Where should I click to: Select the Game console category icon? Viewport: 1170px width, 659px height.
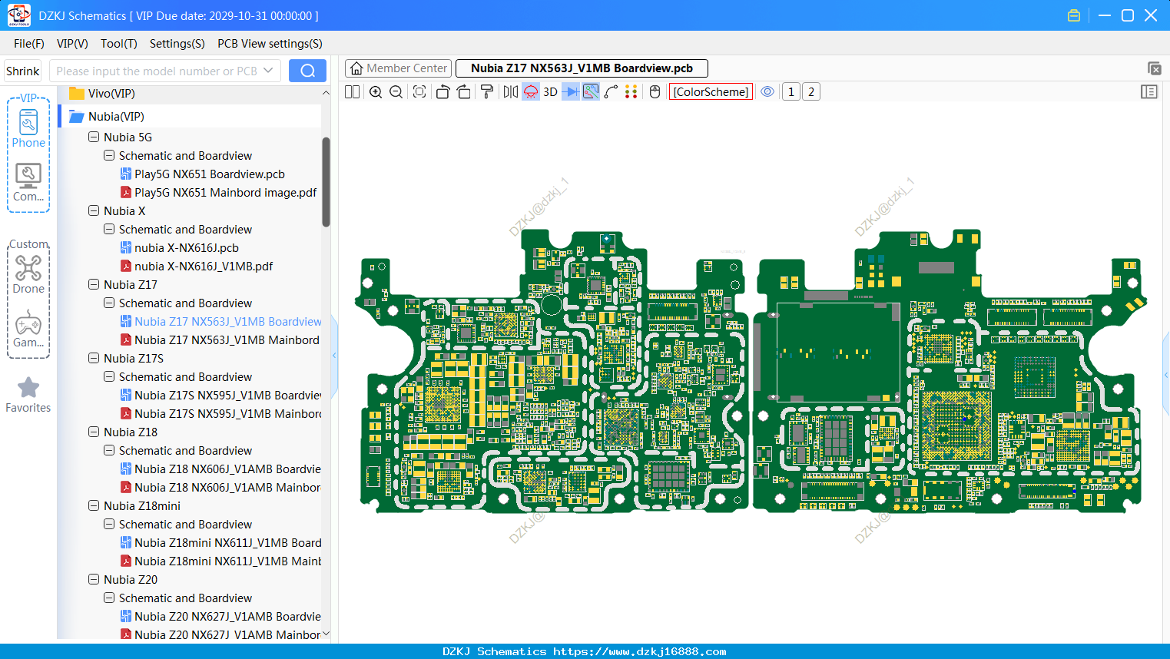(x=28, y=329)
